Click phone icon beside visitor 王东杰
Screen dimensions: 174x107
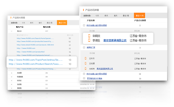click(x=85, y=58)
